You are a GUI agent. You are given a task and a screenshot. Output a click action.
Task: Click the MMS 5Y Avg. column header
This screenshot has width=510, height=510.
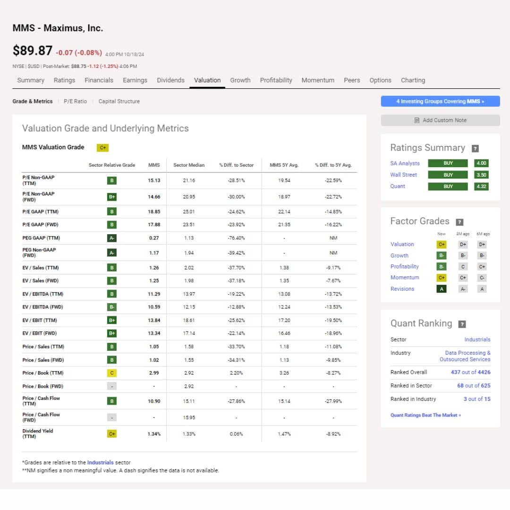tap(284, 165)
